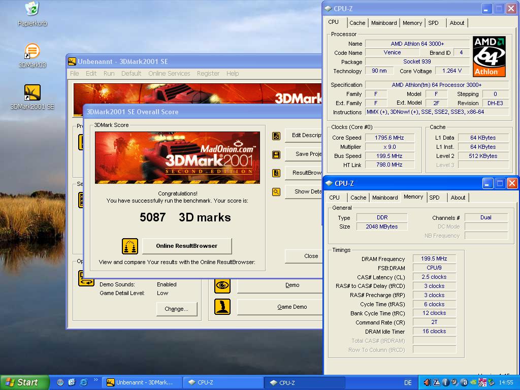Viewport: 520px width, 390px height.
Task: Click the Online ResultBrowser tree icon
Action: tap(129, 246)
